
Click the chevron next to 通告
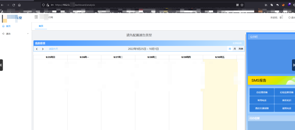tap(28, 34)
